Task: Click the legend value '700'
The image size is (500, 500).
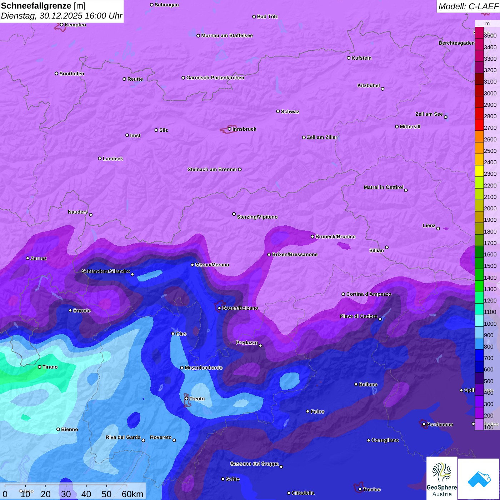Action: click(x=489, y=358)
